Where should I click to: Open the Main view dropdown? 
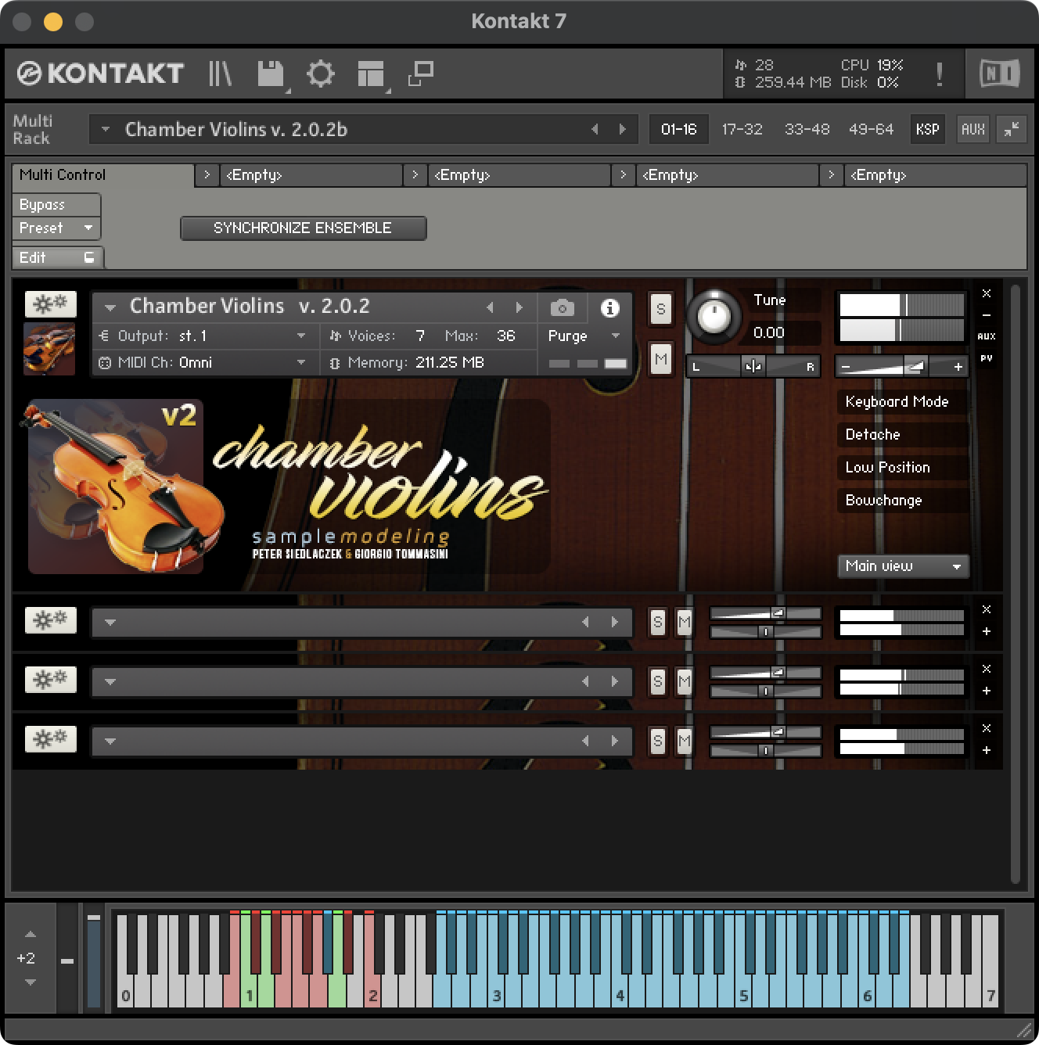coord(903,566)
